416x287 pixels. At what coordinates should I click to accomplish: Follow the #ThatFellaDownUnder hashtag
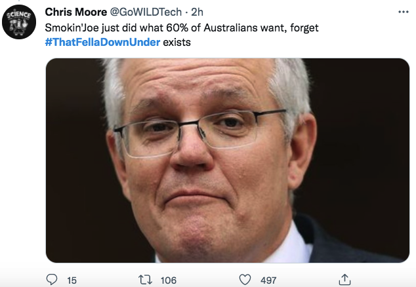tap(102, 42)
